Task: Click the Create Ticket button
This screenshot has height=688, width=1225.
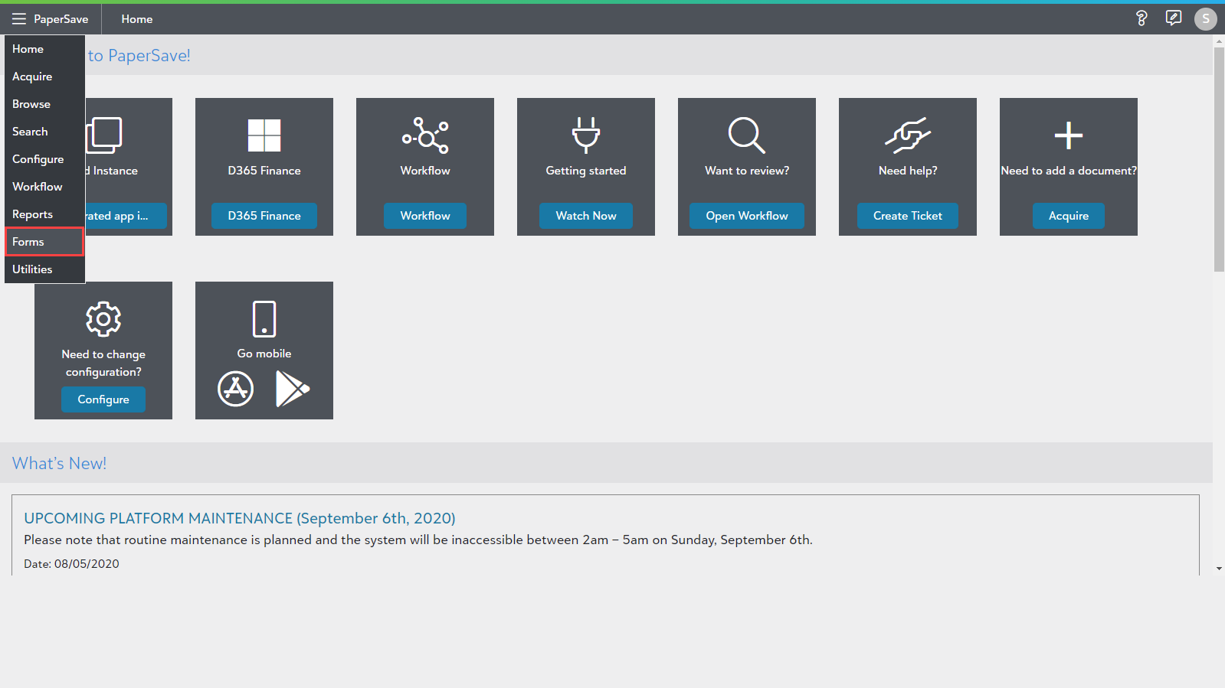Action: tap(907, 216)
